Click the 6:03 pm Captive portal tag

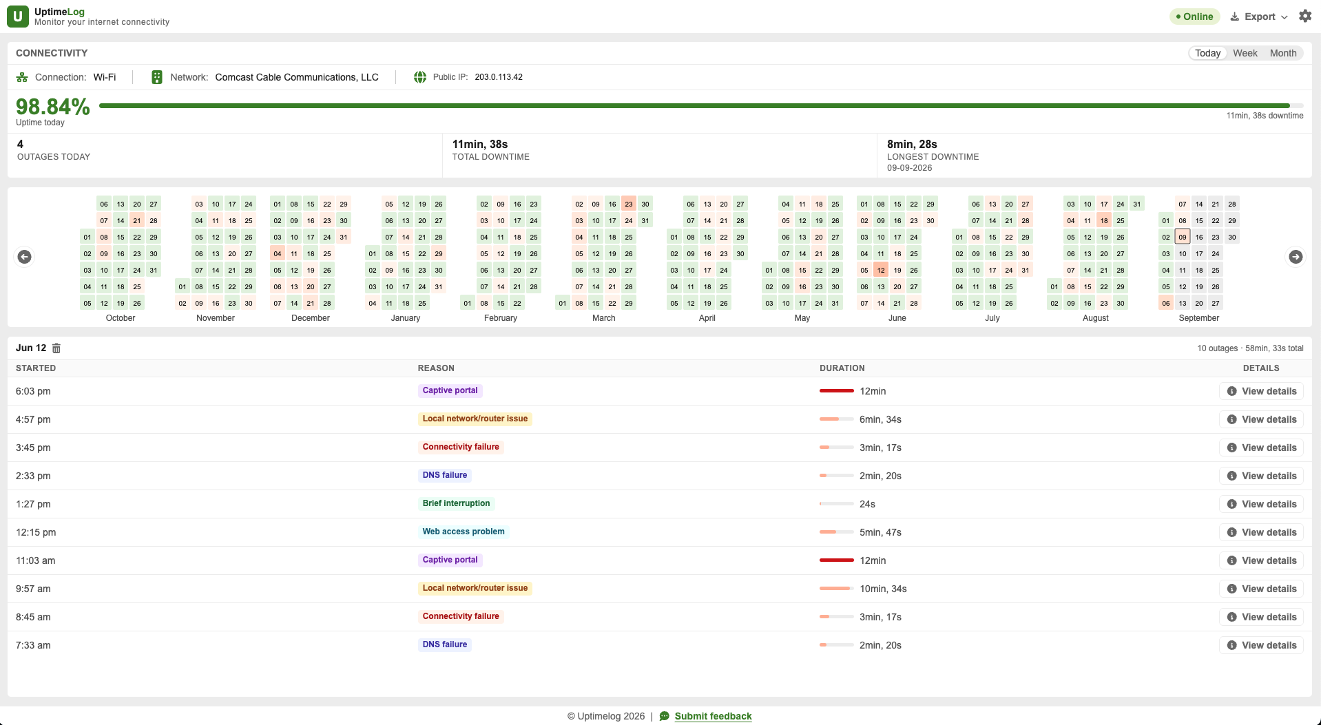tap(450, 390)
